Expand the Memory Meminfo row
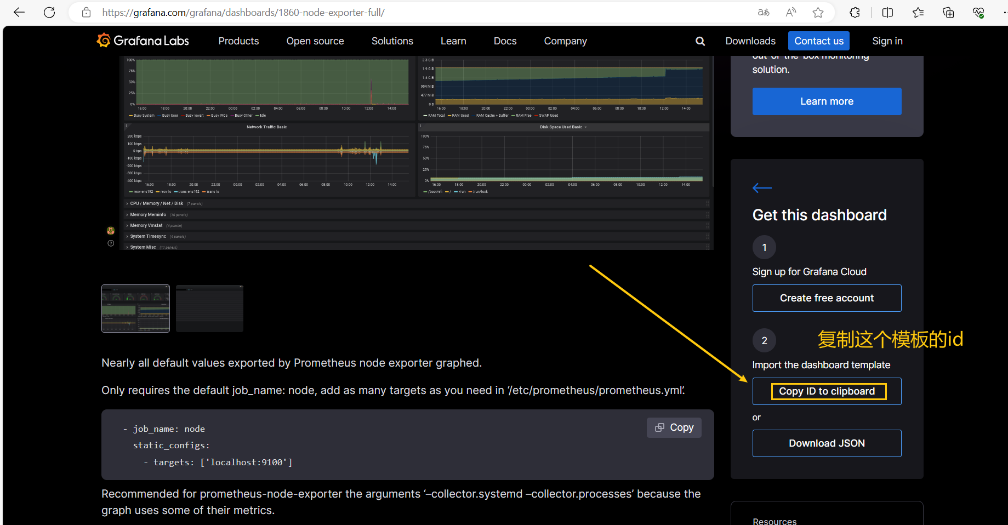Image resolution: width=1008 pixels, height=525 pixels. click(x=417, y=214)
